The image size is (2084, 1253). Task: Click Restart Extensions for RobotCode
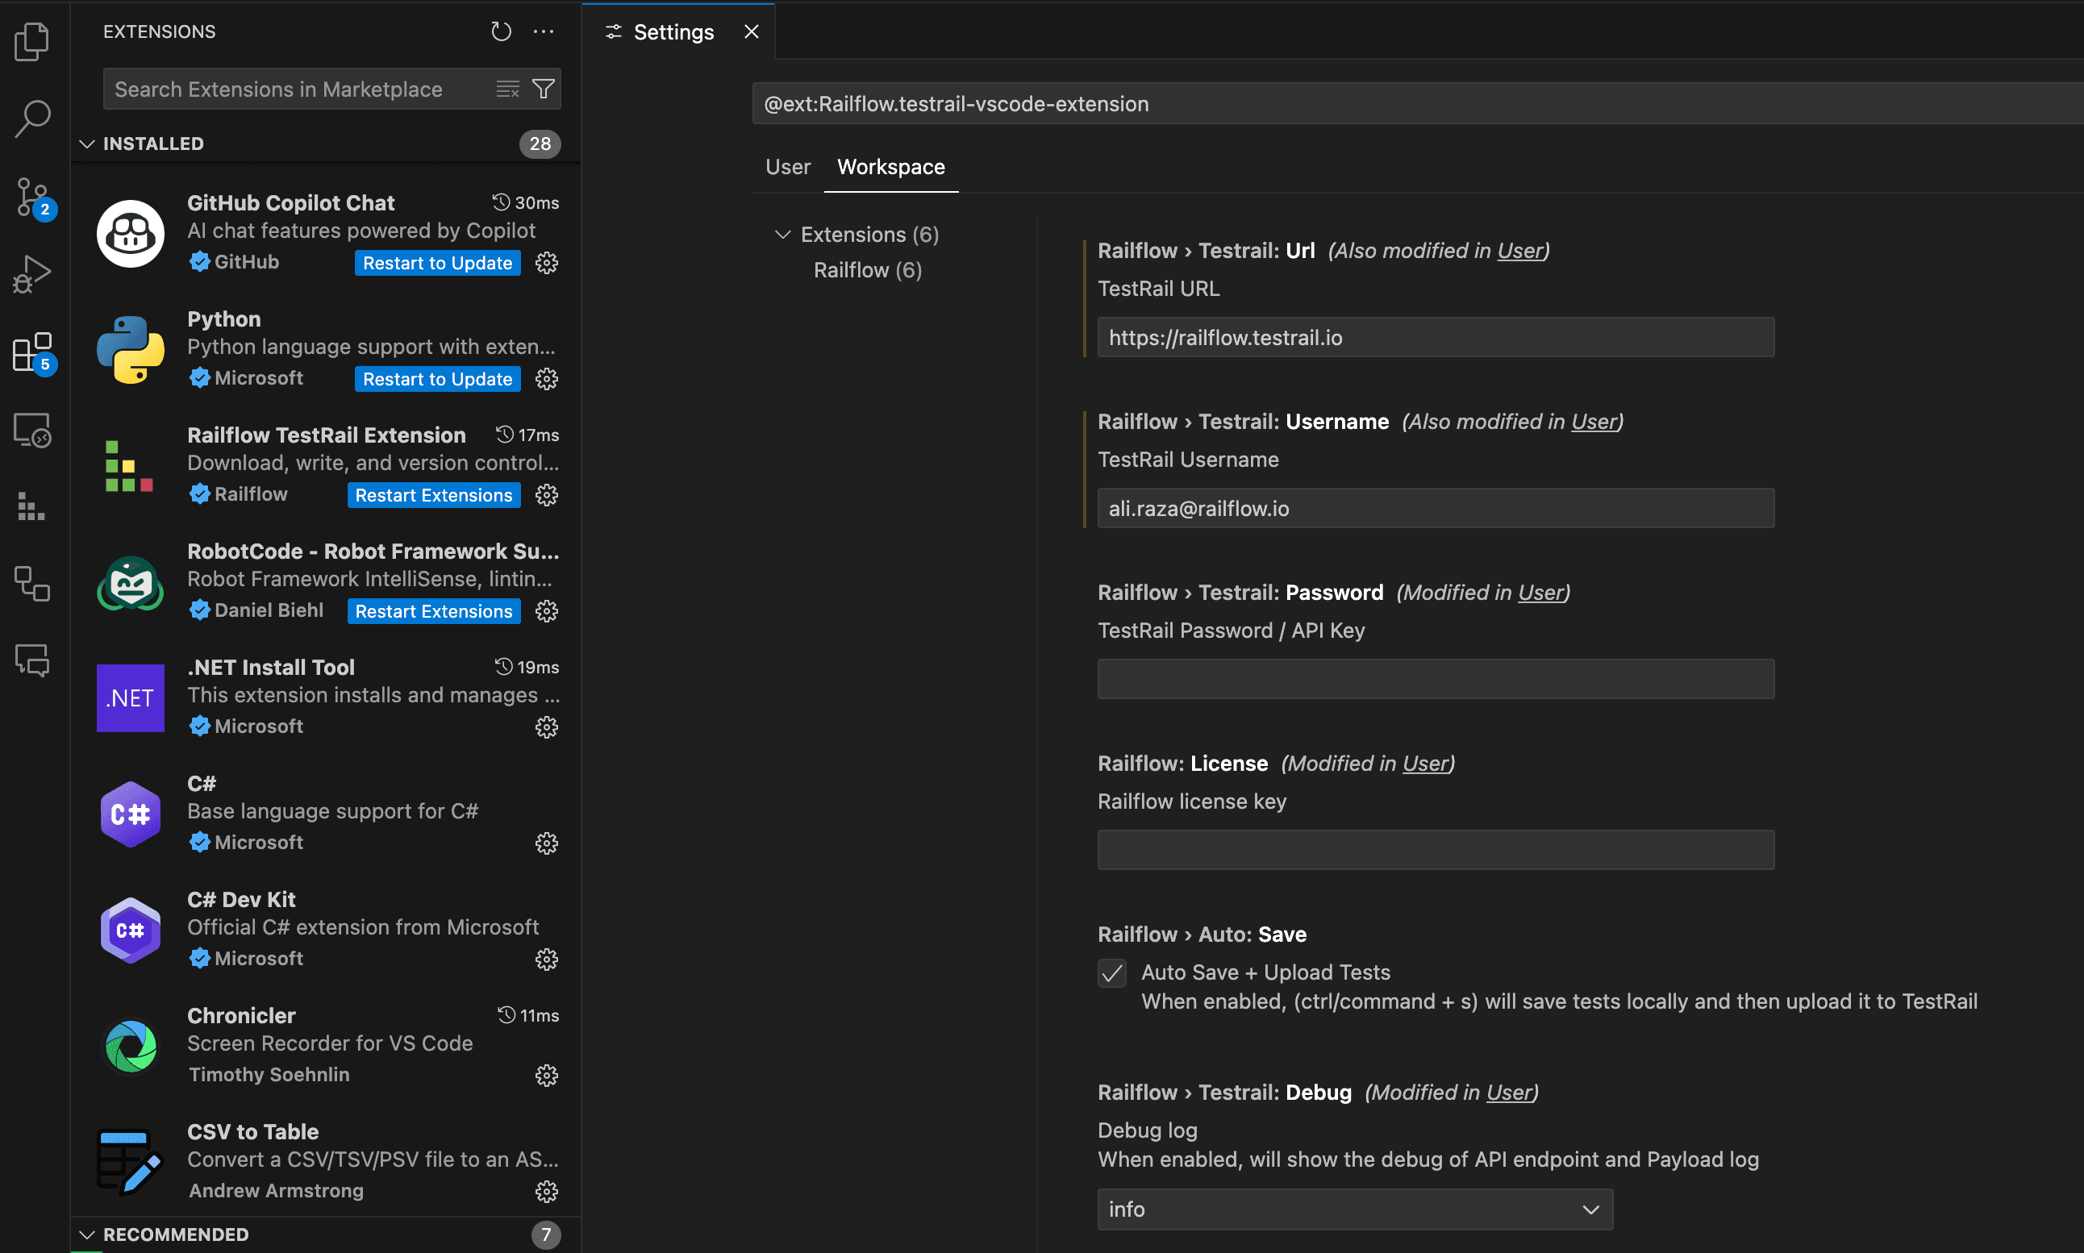tap(434, 611)
